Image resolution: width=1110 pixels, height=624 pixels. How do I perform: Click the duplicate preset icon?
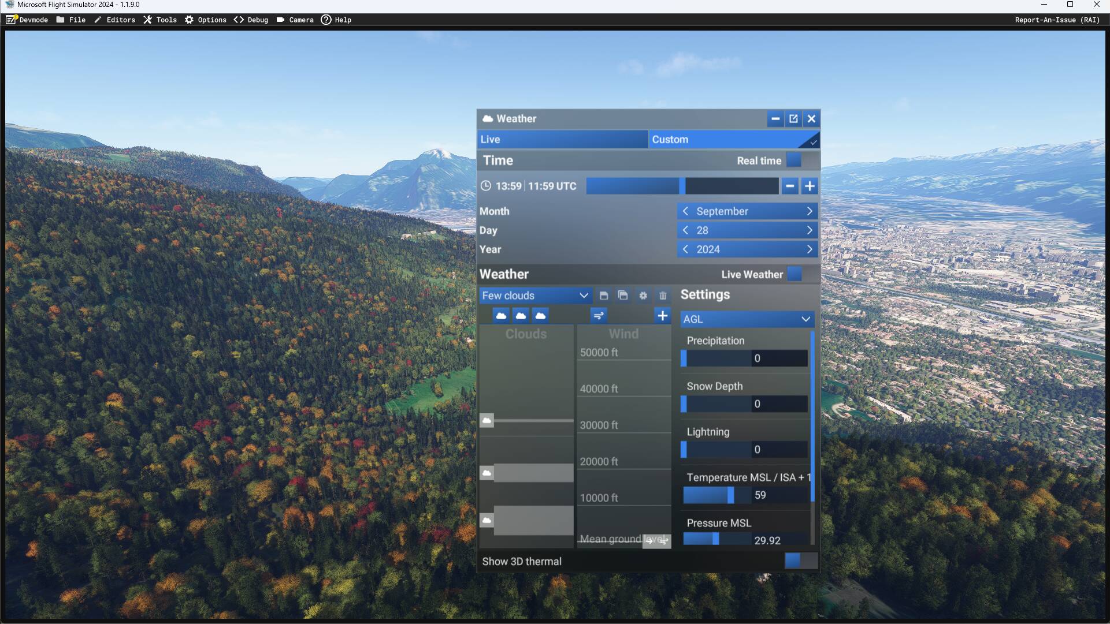(623, 296)
